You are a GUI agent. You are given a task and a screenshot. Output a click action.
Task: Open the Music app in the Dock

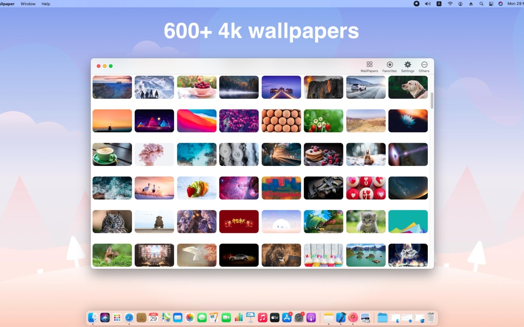click(x=262, y=317)
